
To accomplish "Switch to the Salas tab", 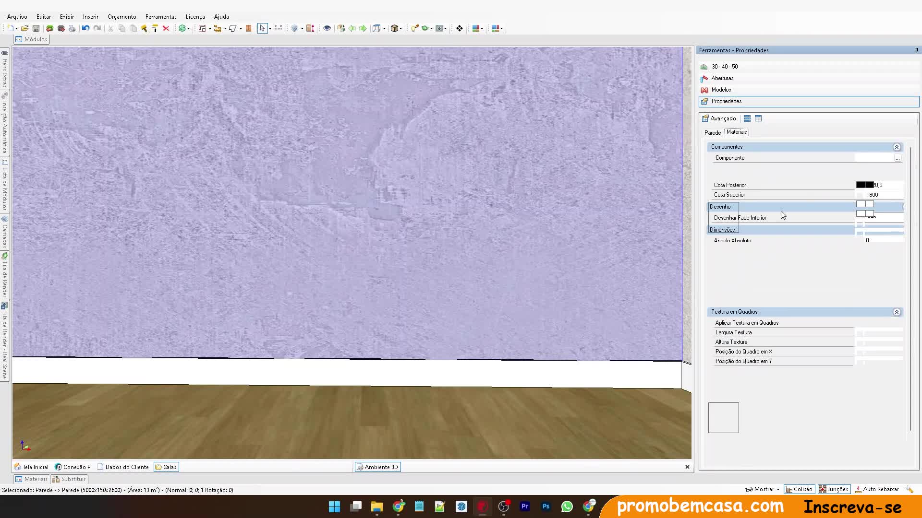I will [166, 467].
